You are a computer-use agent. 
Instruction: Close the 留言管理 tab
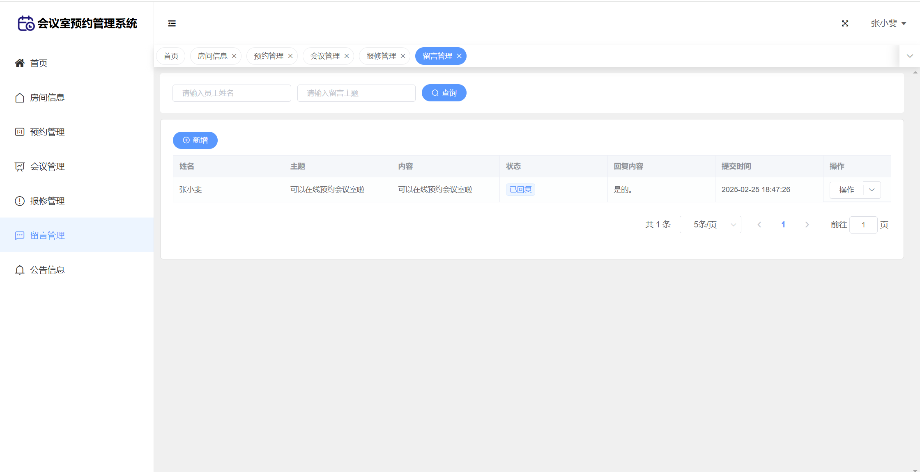point(459,56)
